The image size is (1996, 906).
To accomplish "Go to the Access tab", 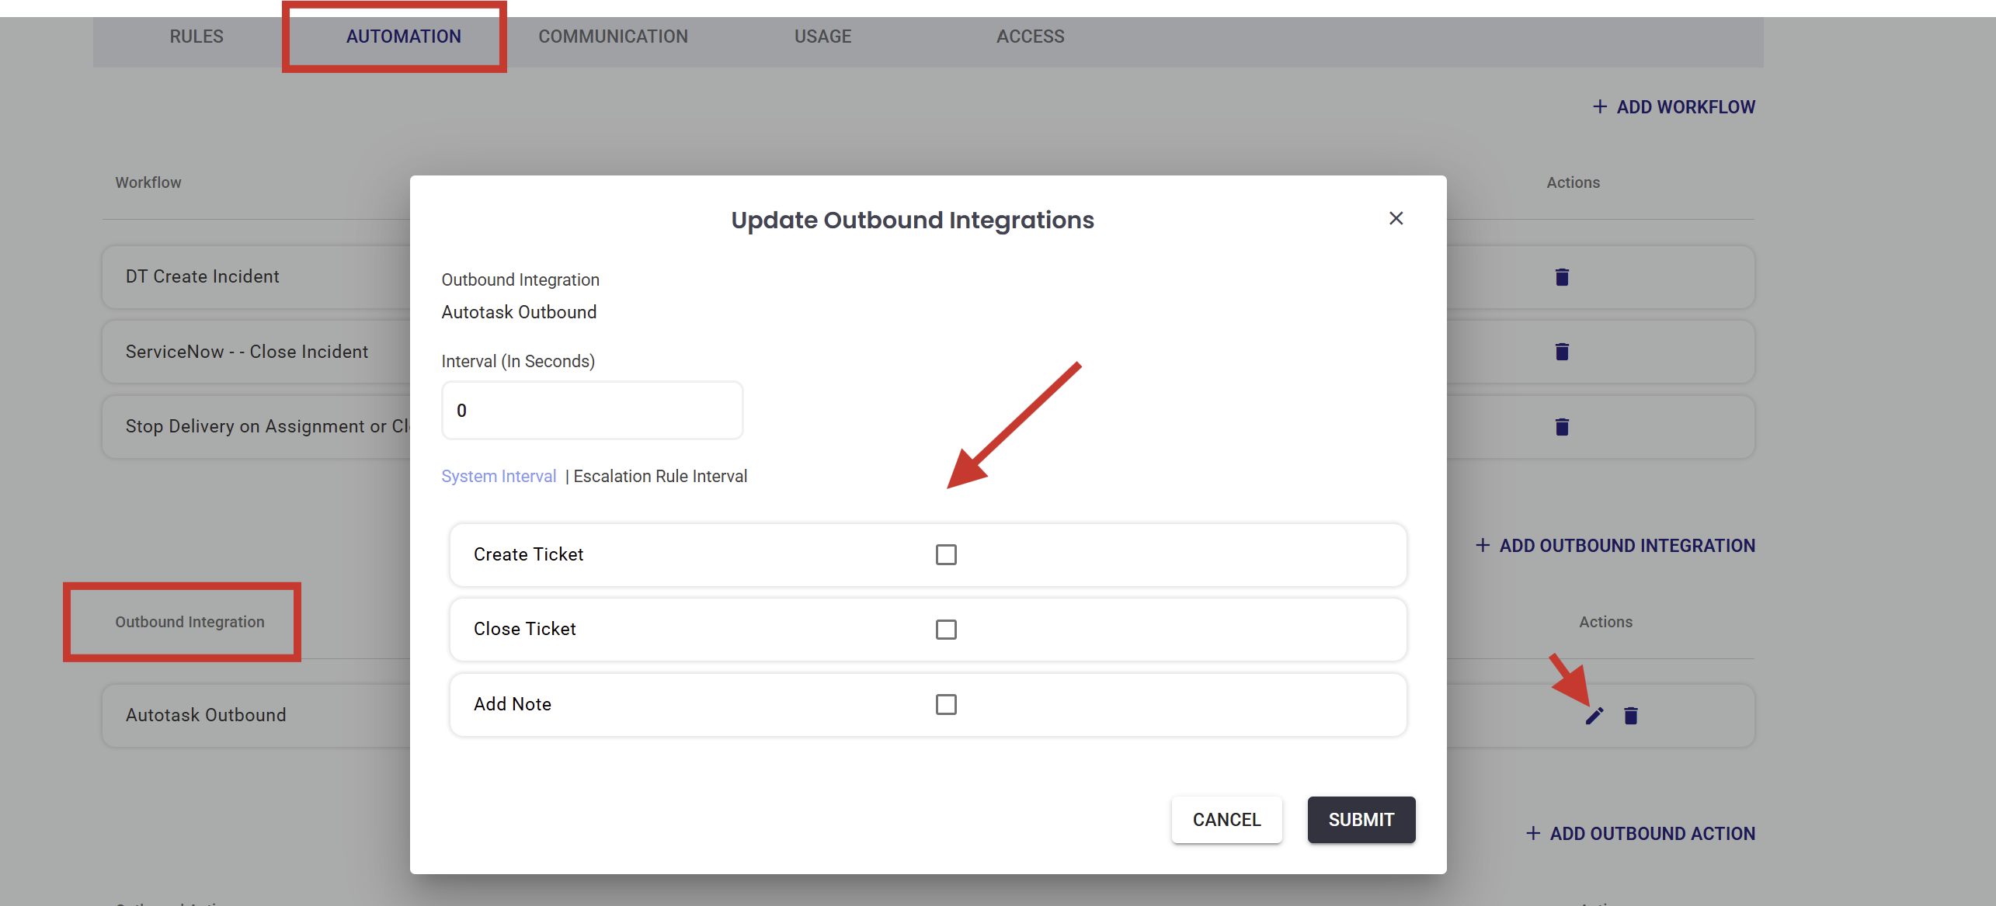I will 1030,36.
